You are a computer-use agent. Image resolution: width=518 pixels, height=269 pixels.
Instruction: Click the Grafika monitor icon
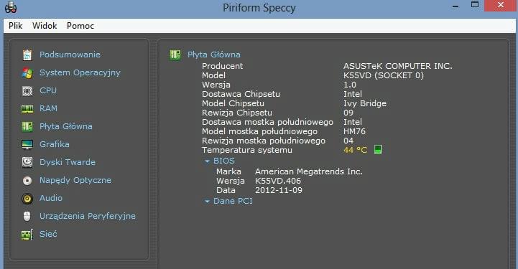click(27, 144)
